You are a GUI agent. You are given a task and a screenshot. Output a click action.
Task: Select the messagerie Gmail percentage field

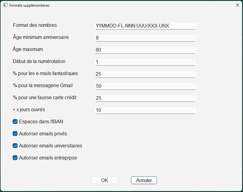(145, 86)
